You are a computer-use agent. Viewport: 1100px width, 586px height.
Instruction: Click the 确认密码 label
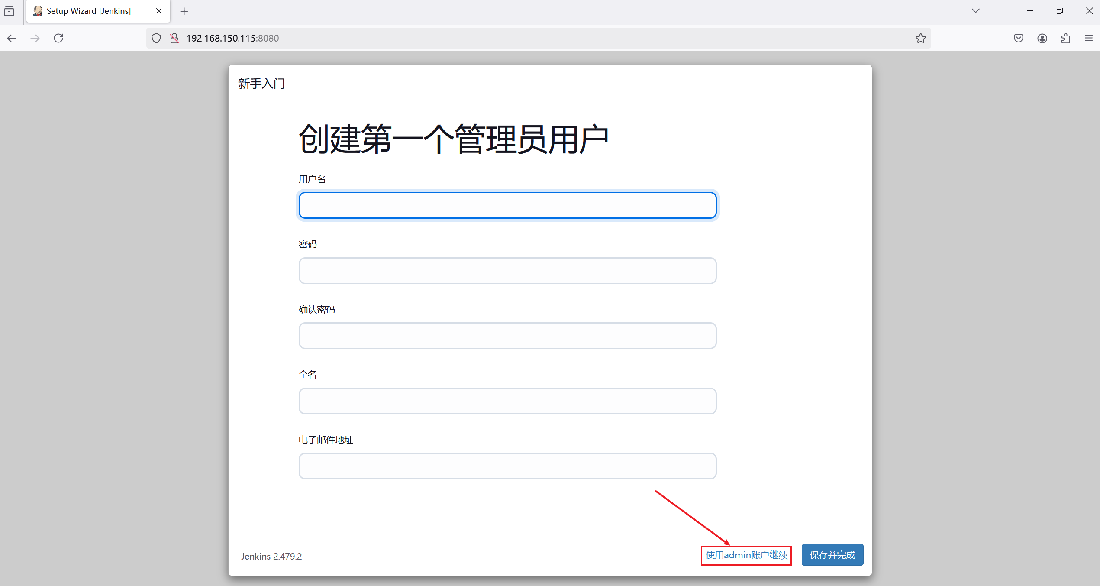click(317, 310)
